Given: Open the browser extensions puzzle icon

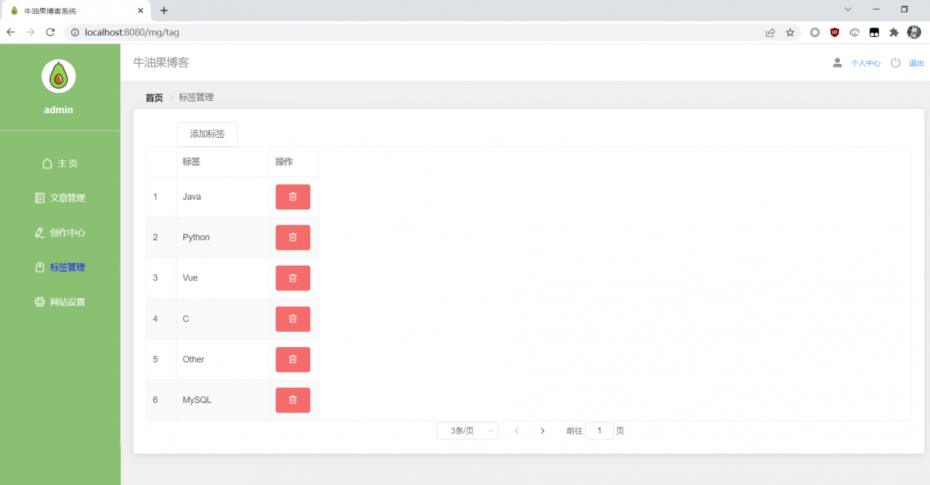Looking at the screenshot, I should tap(894, 32).
